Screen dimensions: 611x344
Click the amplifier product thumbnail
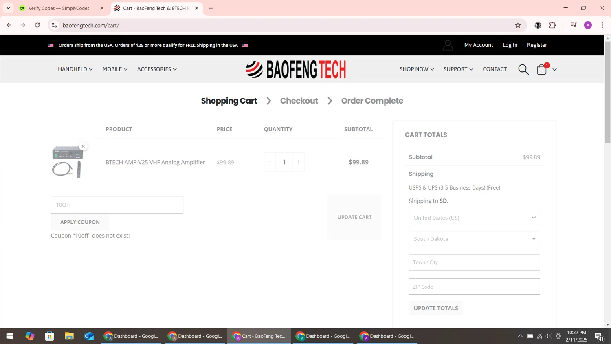click(68, 162)
